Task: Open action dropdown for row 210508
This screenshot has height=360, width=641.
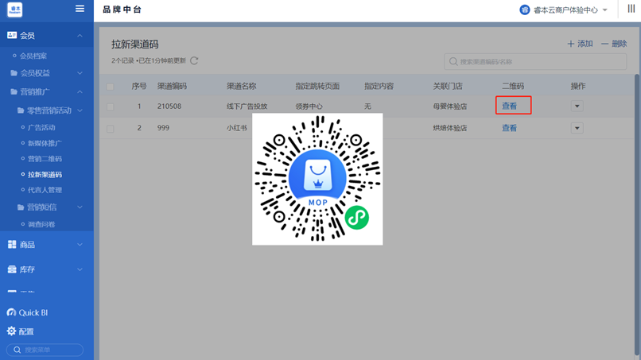Action: click(577, 106)
